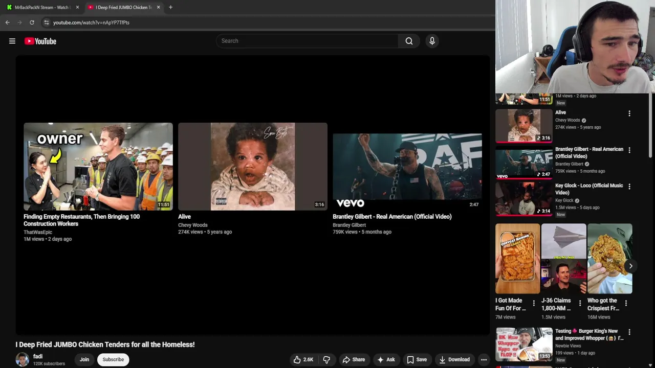Download the video
This screenshot has width=655, height=368.
454,359
